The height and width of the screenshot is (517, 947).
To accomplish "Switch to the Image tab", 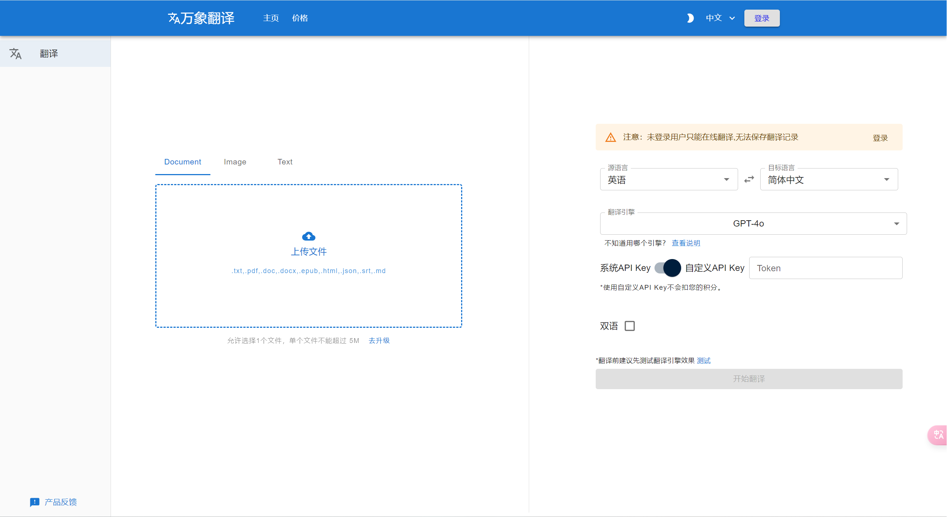I will tap(235, 162).
